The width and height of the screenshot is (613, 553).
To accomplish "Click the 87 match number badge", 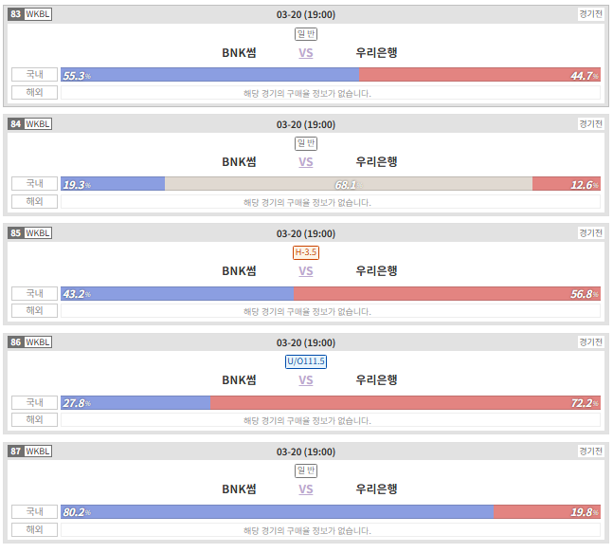I will [x=16, y=452].
